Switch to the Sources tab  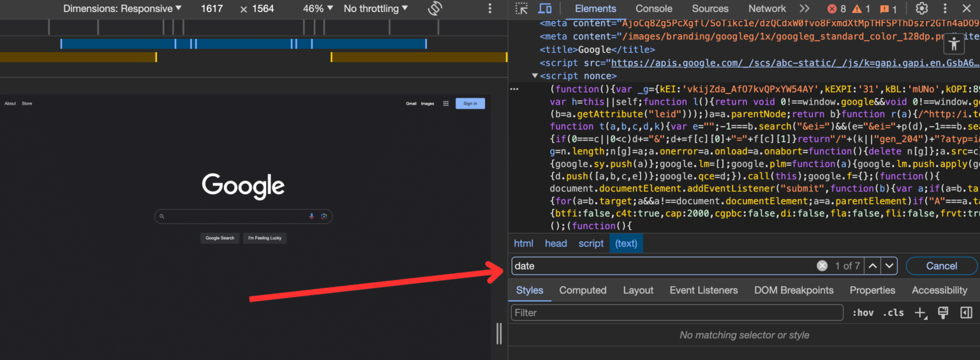(x=710, y=8)
